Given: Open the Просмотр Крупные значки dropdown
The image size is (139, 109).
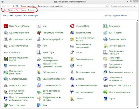Looking at the screenshot, I should pyautogui.click(x=120, y=15).
